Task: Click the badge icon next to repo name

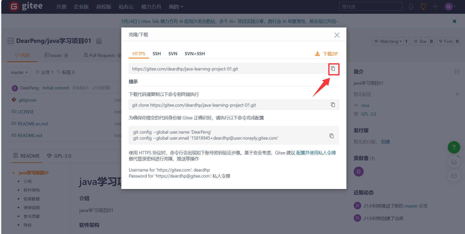Action: (x=99, y=41)
